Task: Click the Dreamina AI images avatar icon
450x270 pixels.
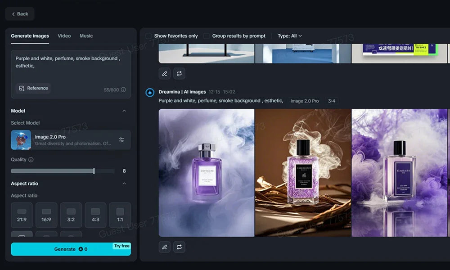Action: 150,92
